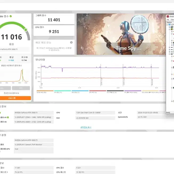Select the bottom 9 251 CPU score field

[x=95, y=168]
